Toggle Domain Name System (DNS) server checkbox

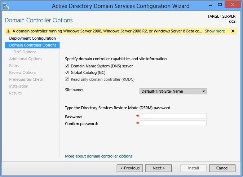tap(67, 66)
